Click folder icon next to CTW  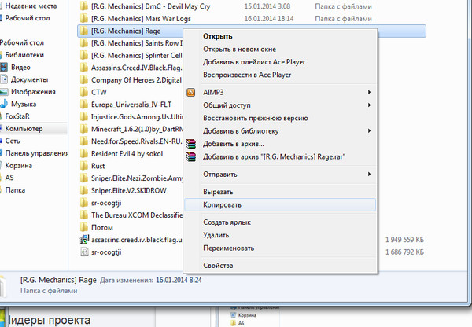[x=84, y=92]
